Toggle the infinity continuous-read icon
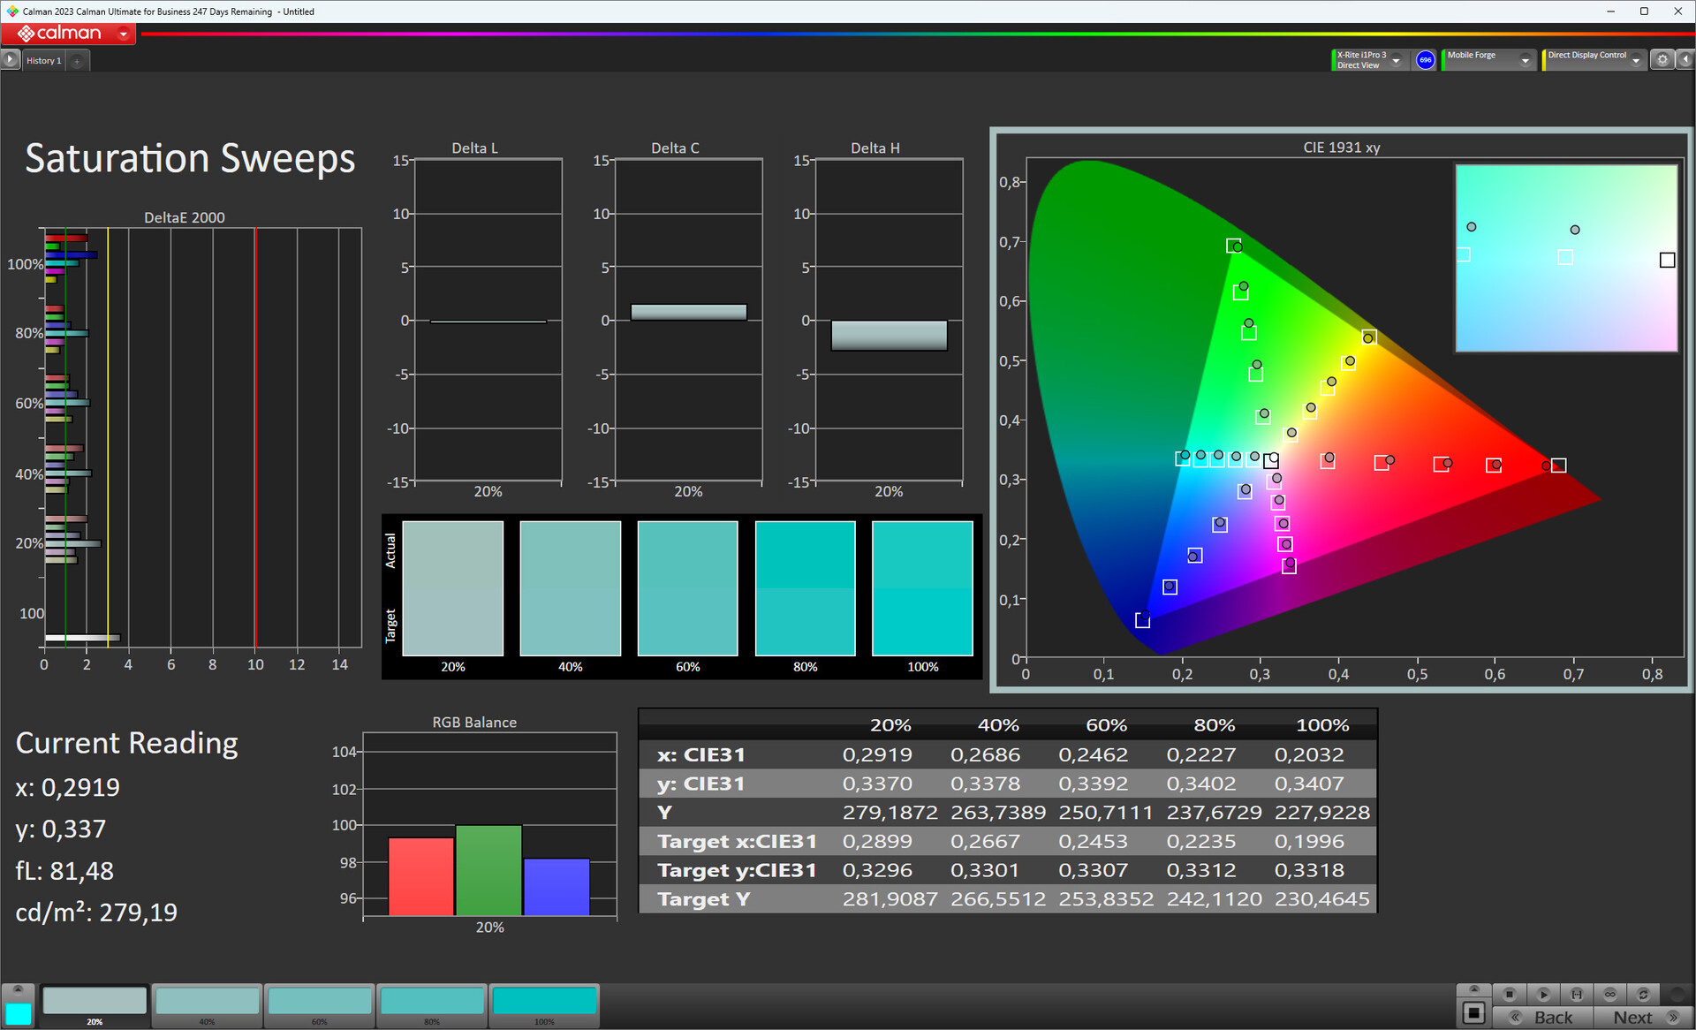Screen dimensions: 1696x1030 (1610, 994)
